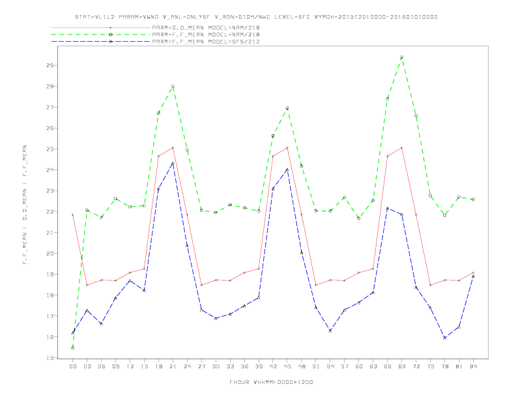Click x-axis tick label 03
This screenshot has height=399, width=516.
[87, 366]
